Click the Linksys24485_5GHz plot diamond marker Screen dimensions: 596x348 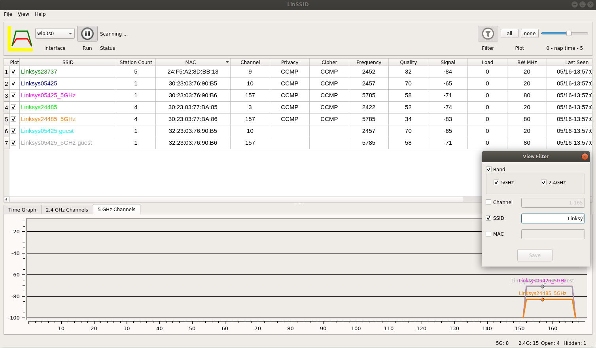tap(543, 299)
